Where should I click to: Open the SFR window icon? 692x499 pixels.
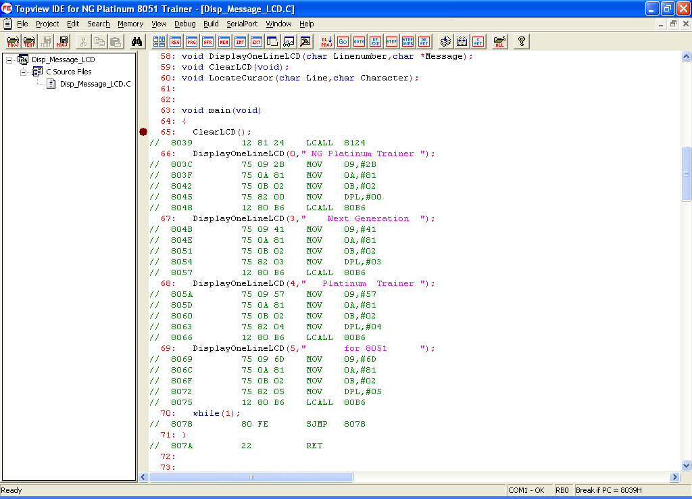coord(207,41)
